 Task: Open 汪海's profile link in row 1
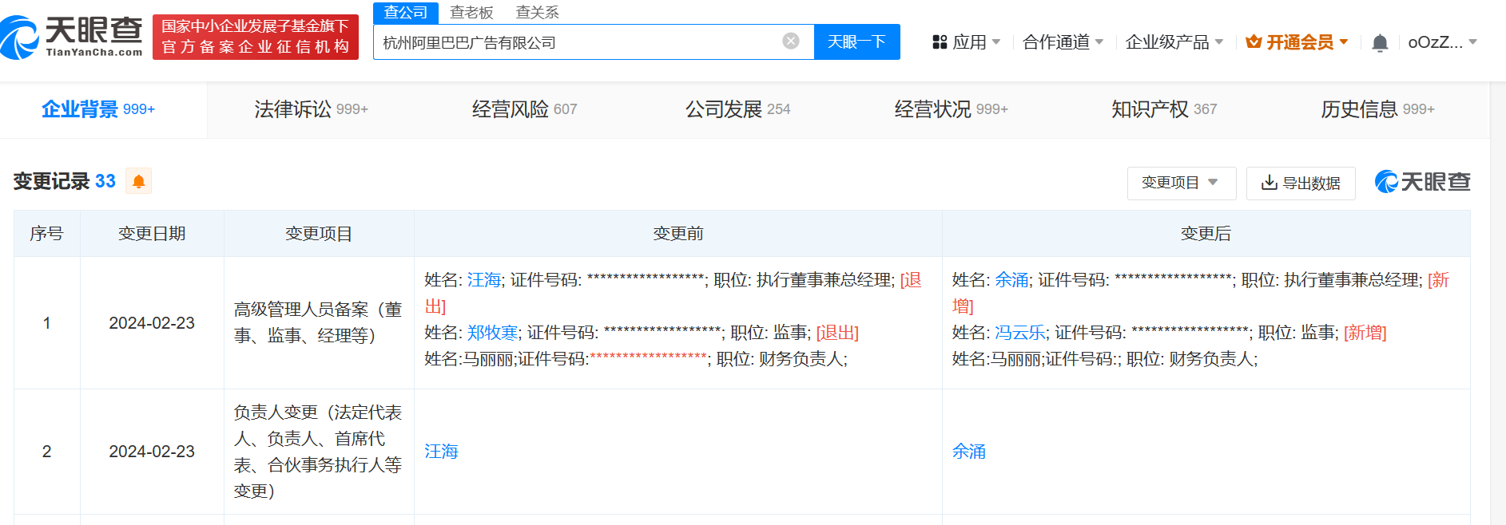point(484,280)
